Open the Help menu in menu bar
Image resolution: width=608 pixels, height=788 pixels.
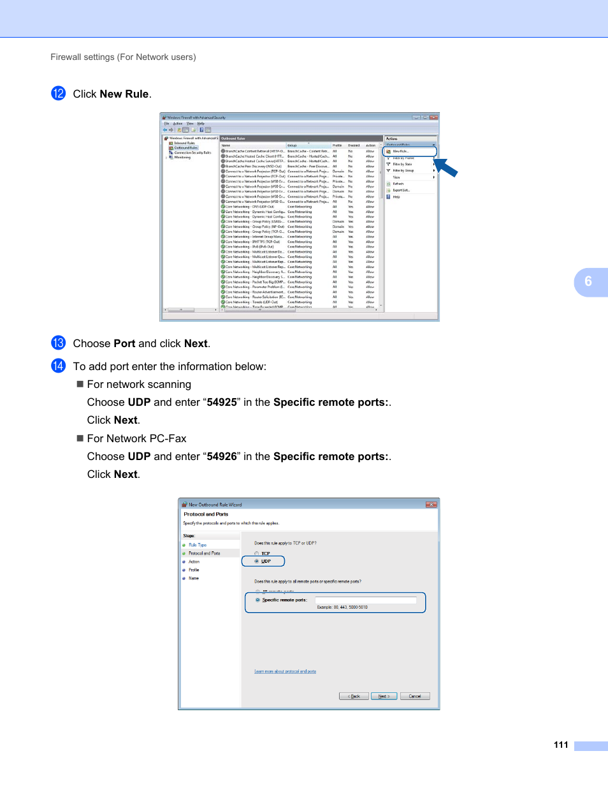coord(201,124)
